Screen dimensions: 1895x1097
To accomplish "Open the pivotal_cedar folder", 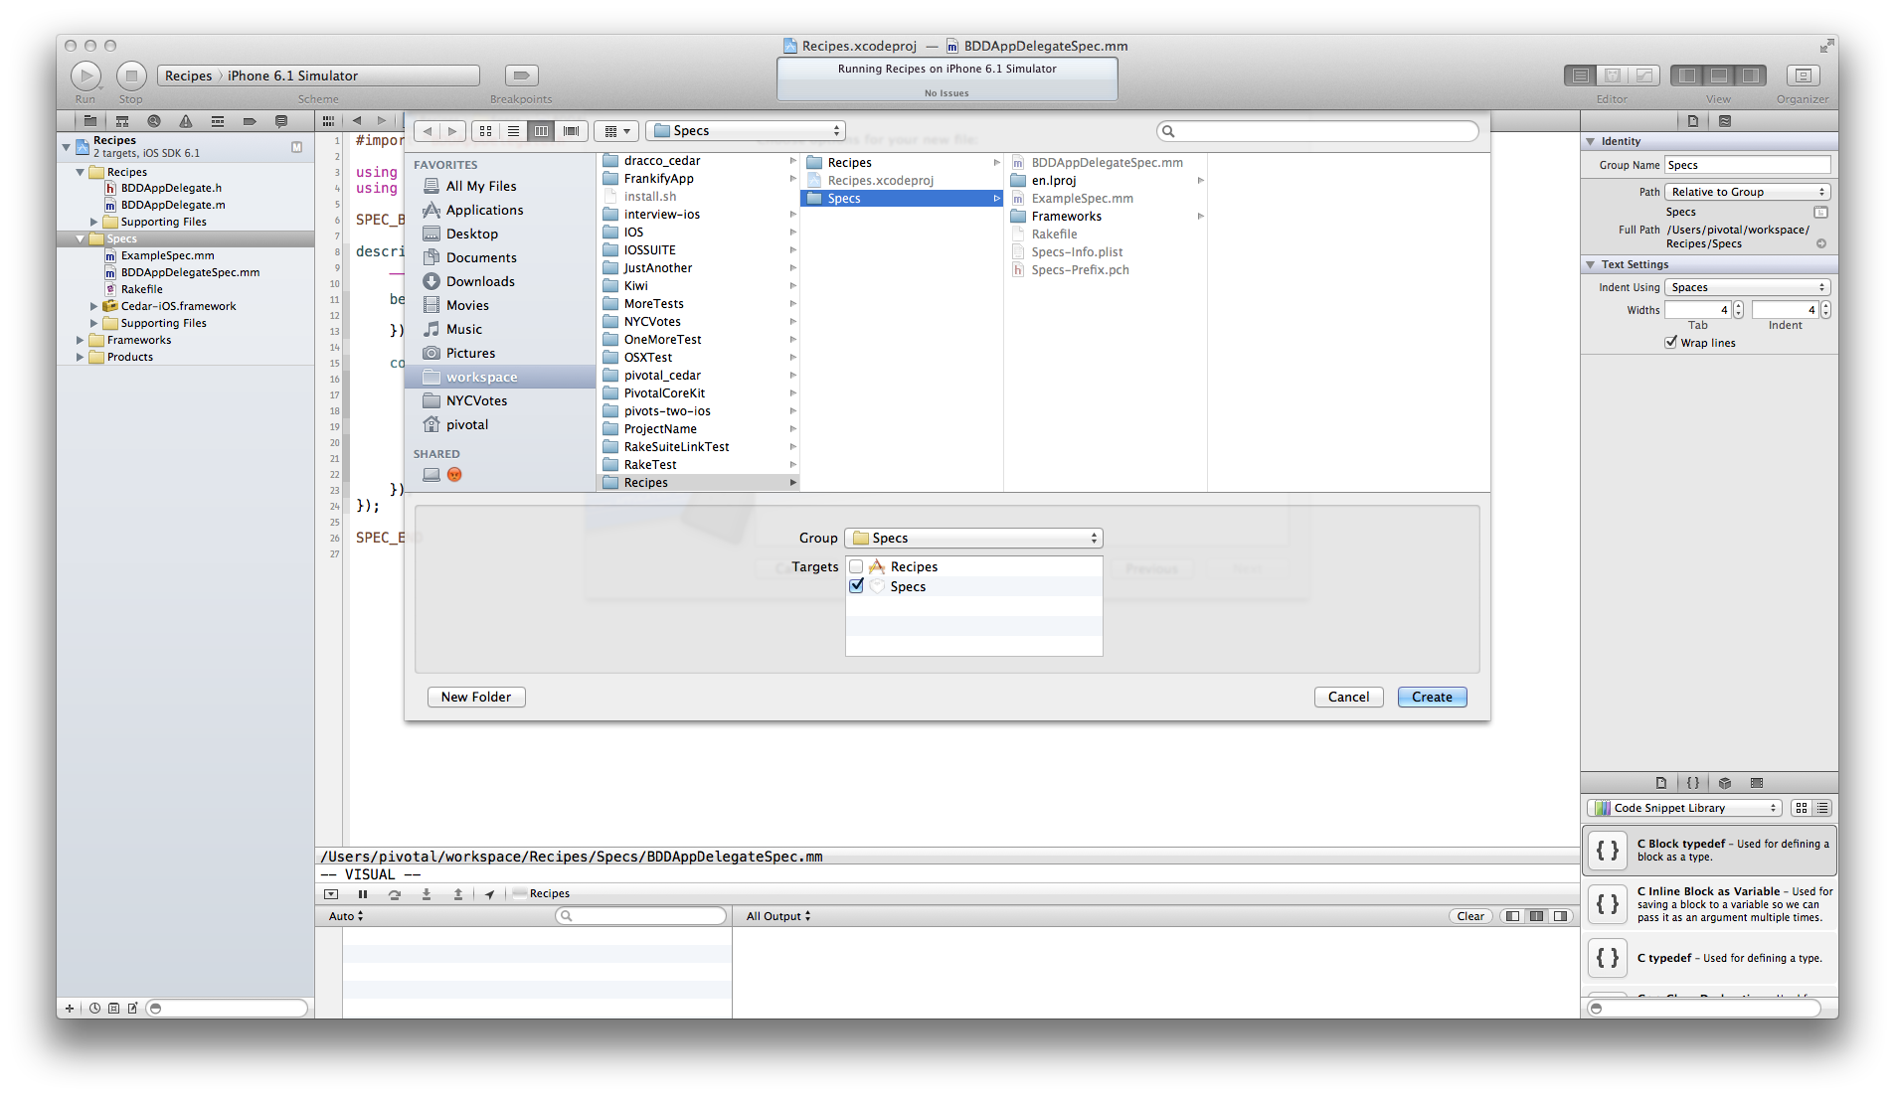I will coord(699,376).
